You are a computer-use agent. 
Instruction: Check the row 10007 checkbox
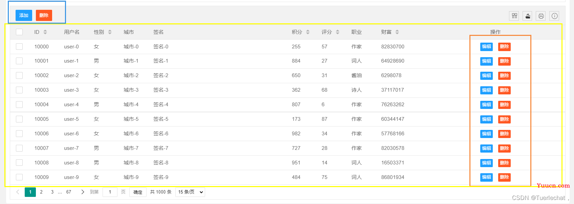tap(19, 148)
